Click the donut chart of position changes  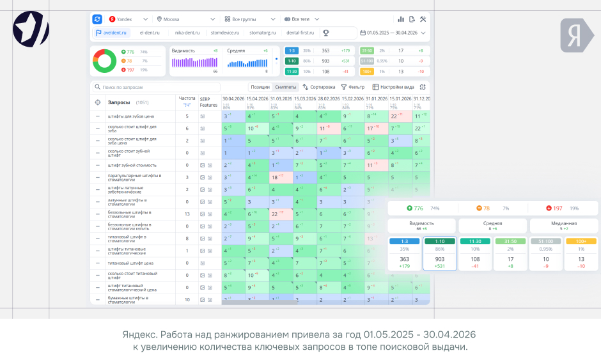click(104, 61)
